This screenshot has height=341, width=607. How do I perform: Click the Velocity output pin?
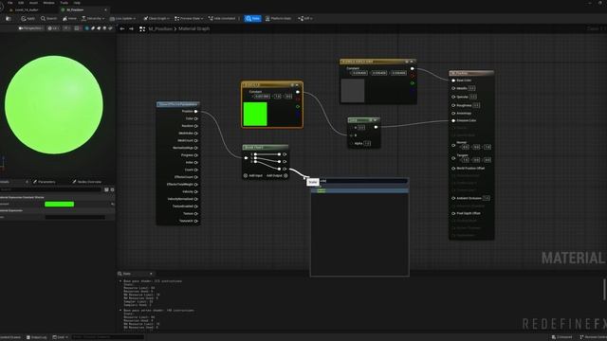pos(196,191)
